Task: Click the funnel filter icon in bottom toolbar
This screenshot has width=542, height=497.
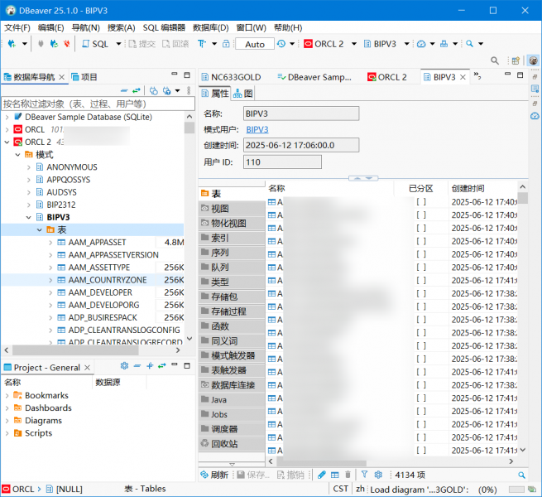Action: (364, 475)
